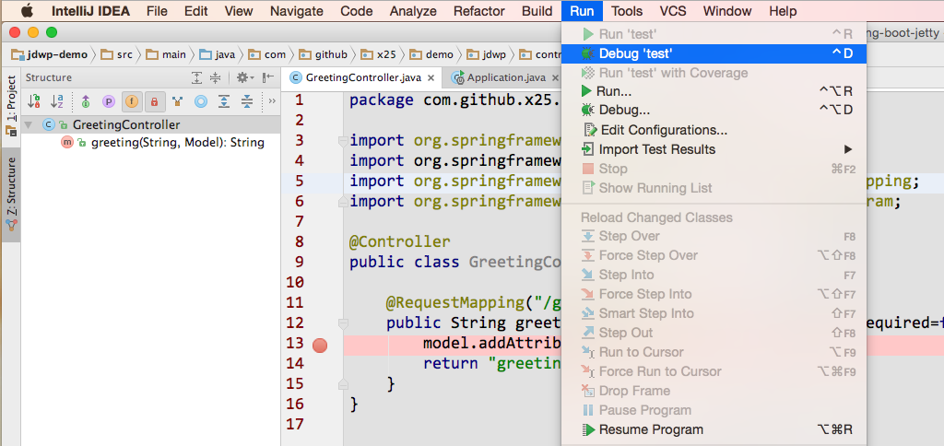Toggle the Z: Structure side tab
This screenshot has height=446, width=944.
point(11,195)
